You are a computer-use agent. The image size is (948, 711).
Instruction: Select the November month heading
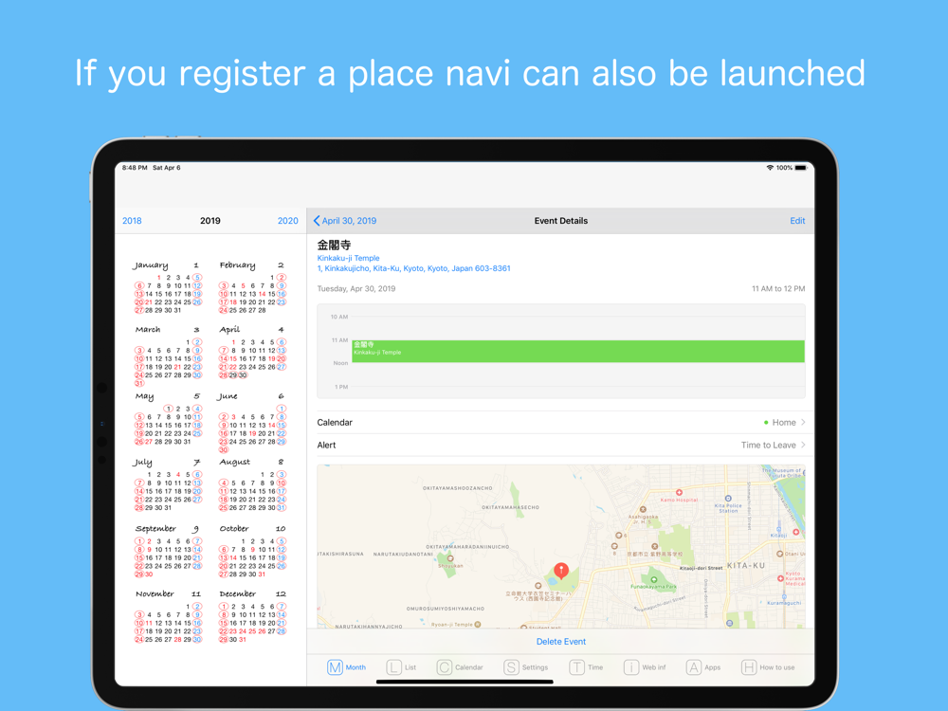coord(155,593)
